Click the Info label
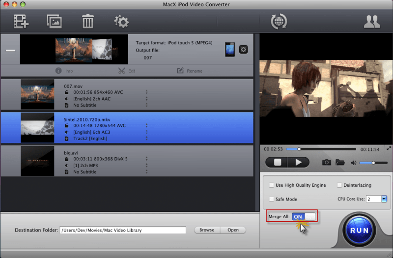This screenshot has height=258, width=393. [69, 71]
